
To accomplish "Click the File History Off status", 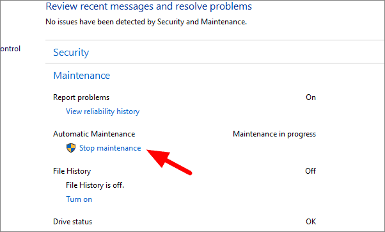I will pos(310,171).
